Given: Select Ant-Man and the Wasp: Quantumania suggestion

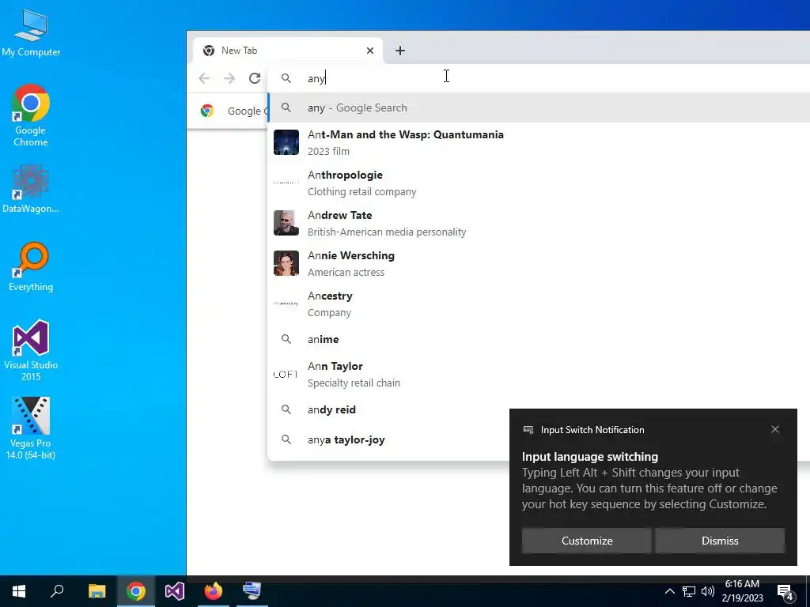Looking at the screenshot, I should 538,142.
